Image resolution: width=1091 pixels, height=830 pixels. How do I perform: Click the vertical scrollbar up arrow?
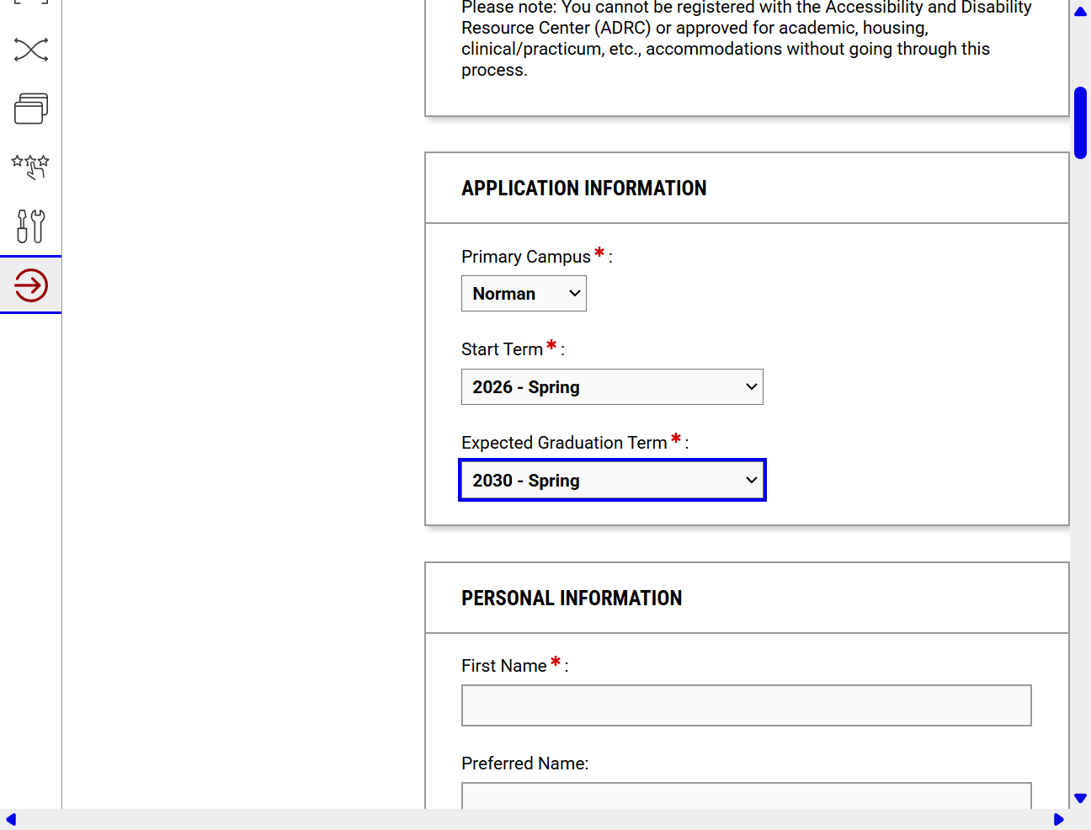(x=1081, y=12)
